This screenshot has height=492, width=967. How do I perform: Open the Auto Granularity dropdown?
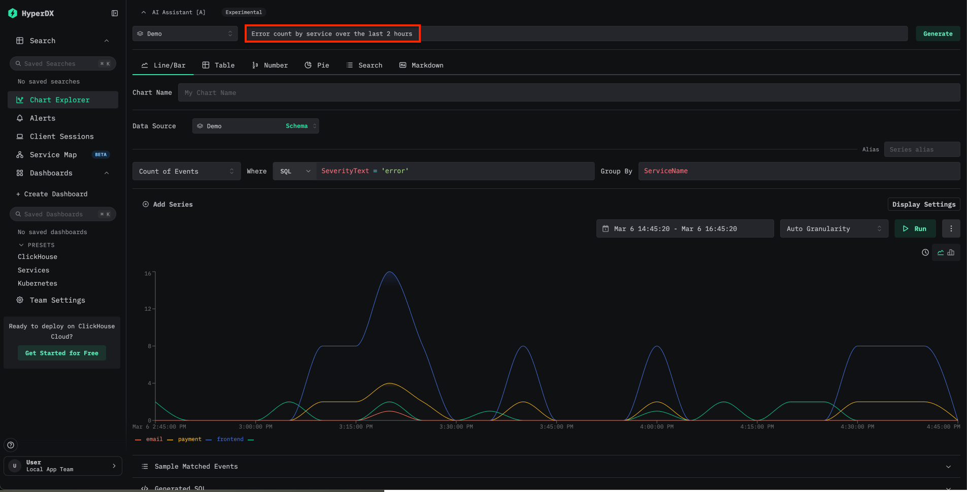pyautogui.click(x=833, y=229)
